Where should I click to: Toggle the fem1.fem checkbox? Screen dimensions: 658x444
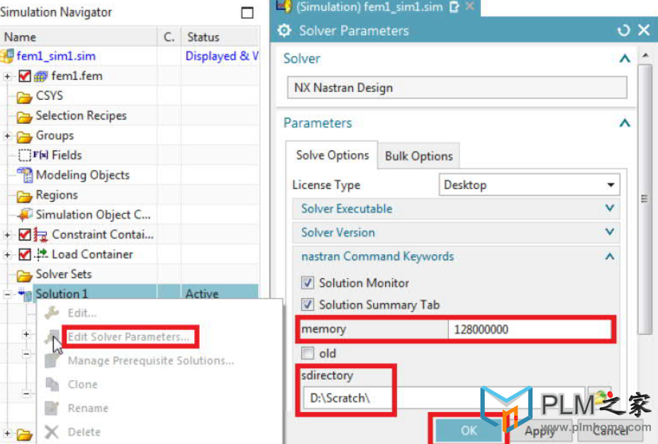point(25,76)
